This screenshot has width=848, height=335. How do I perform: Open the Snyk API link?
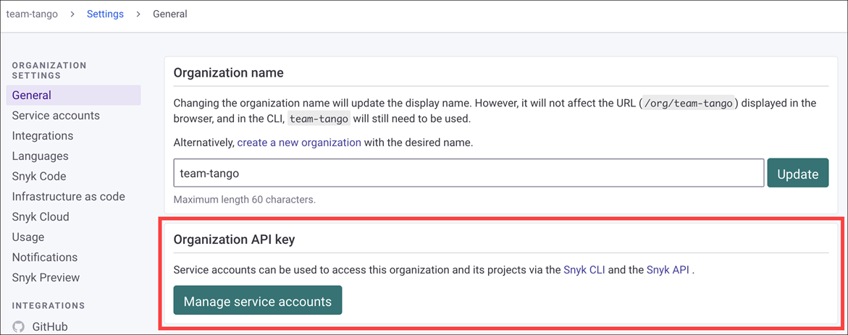tap(668, 270)
